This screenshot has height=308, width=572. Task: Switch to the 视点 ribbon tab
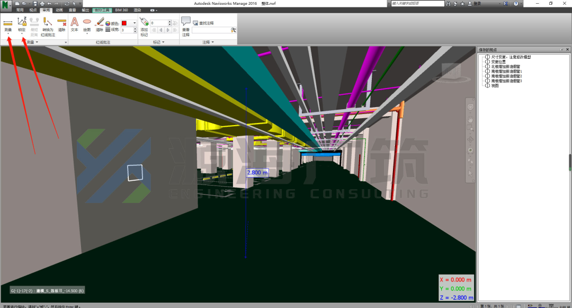coord(33,10)
